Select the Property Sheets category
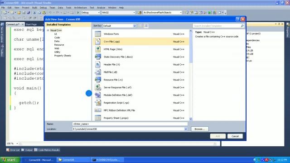 pyautogui.click(x=63, y=56)
